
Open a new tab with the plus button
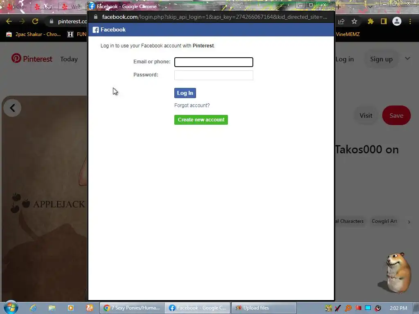[x=338, y=7]
